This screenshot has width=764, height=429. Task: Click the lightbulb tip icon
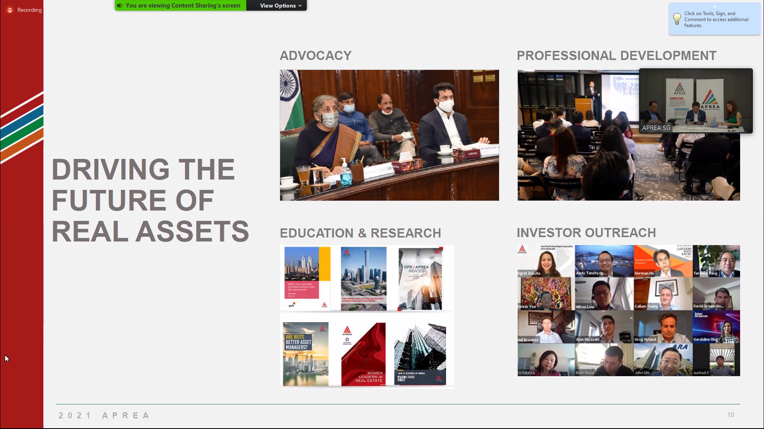[x=676, y=19]
